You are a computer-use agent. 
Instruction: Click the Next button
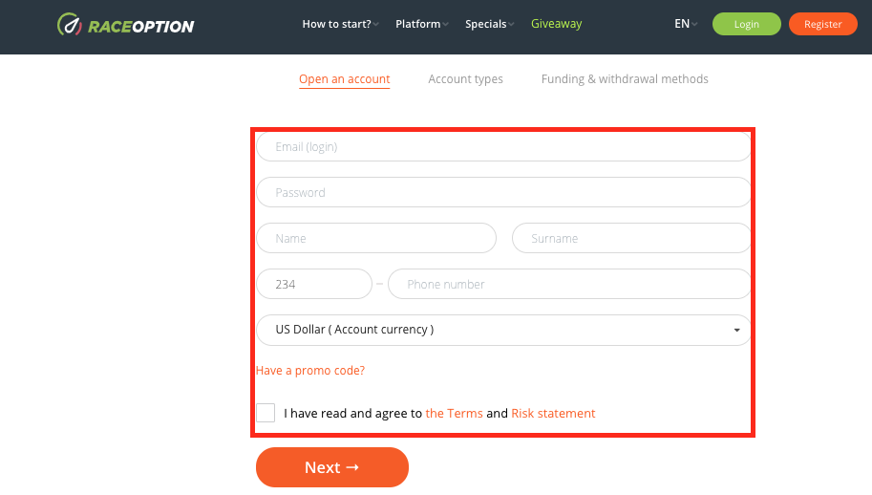[332, 467]
